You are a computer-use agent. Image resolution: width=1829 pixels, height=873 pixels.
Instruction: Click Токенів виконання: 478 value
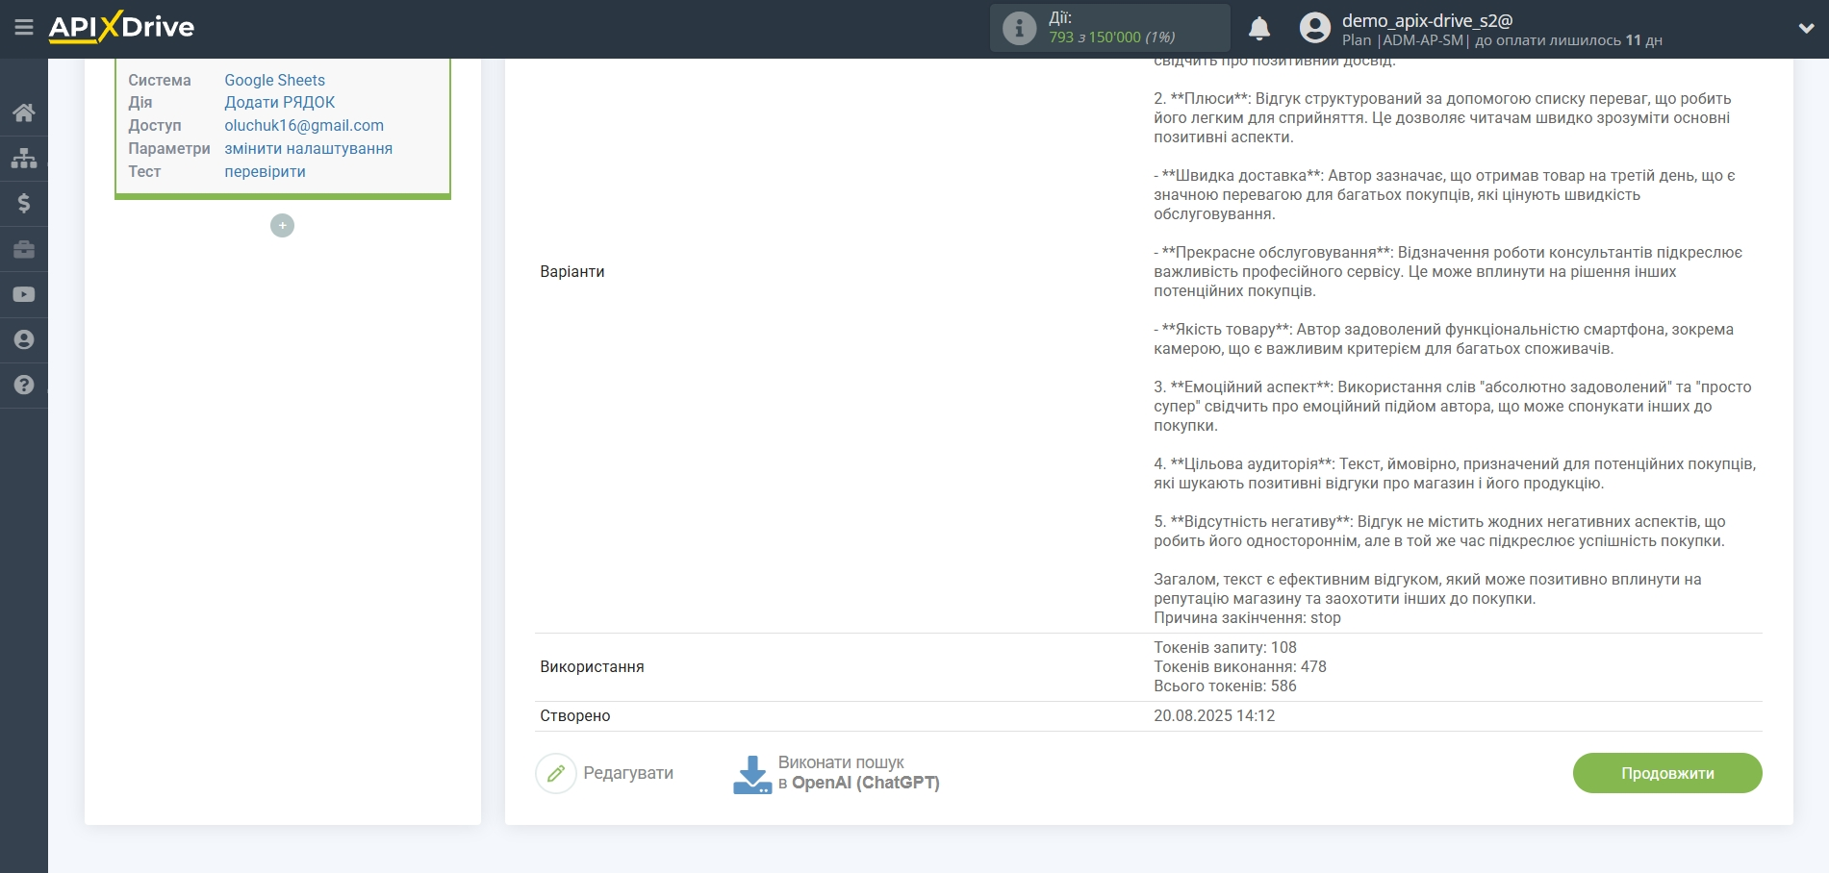(1240, 666)
